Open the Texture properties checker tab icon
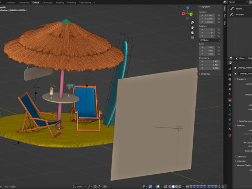Image resolution: width=252 pixels, height=189 pixels. point(230,135)
